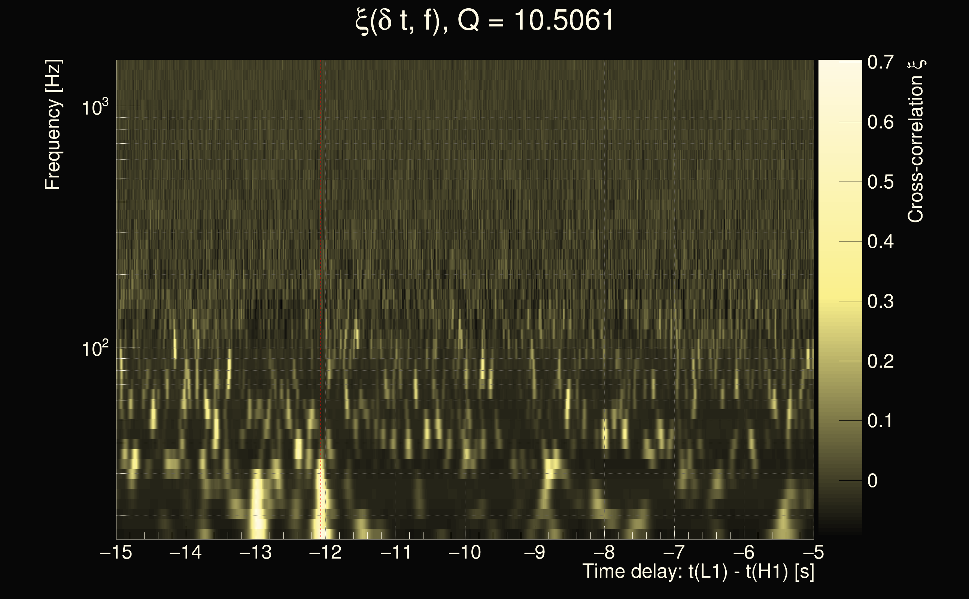Click the 0.5 color bar tick label
This screenshot has height=599, width=969.
880,182
